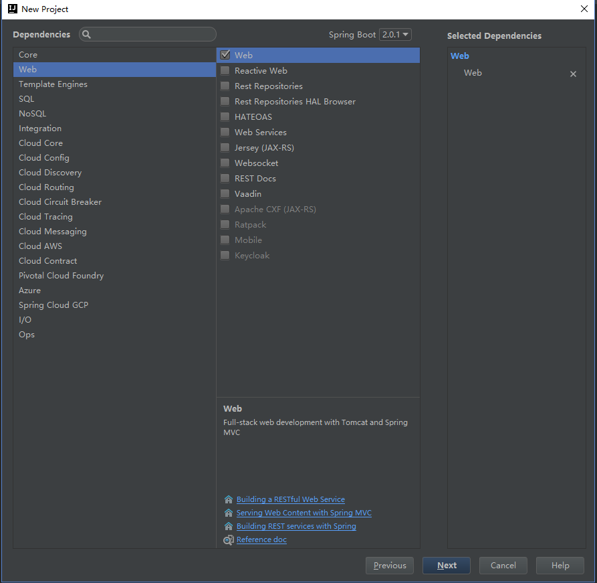The height and width of the screenshot is (583, 597).
Task: Open the Building a RESTful Web Service link
Action: click(291, 499)
